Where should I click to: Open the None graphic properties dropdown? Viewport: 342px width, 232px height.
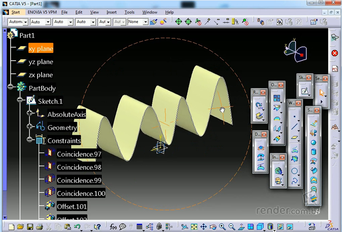(145, 22)
